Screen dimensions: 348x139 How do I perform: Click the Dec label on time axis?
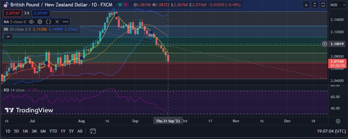coord(287,121)
